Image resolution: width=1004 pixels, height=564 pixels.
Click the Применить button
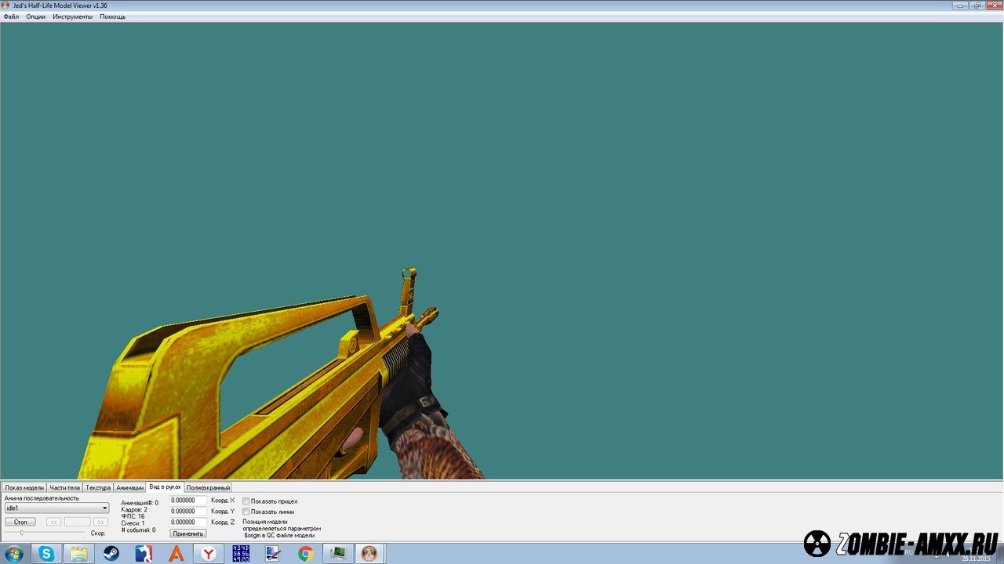[188, 533]
